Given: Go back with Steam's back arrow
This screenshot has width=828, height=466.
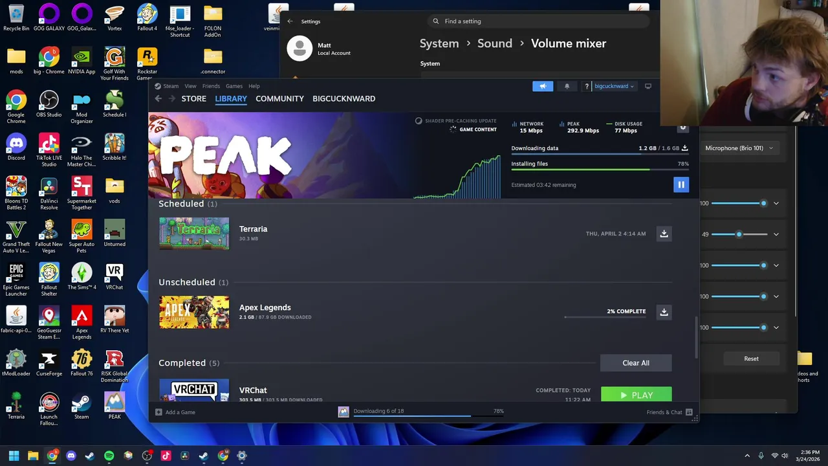Looking at the screenshot, I should (158, 98).
